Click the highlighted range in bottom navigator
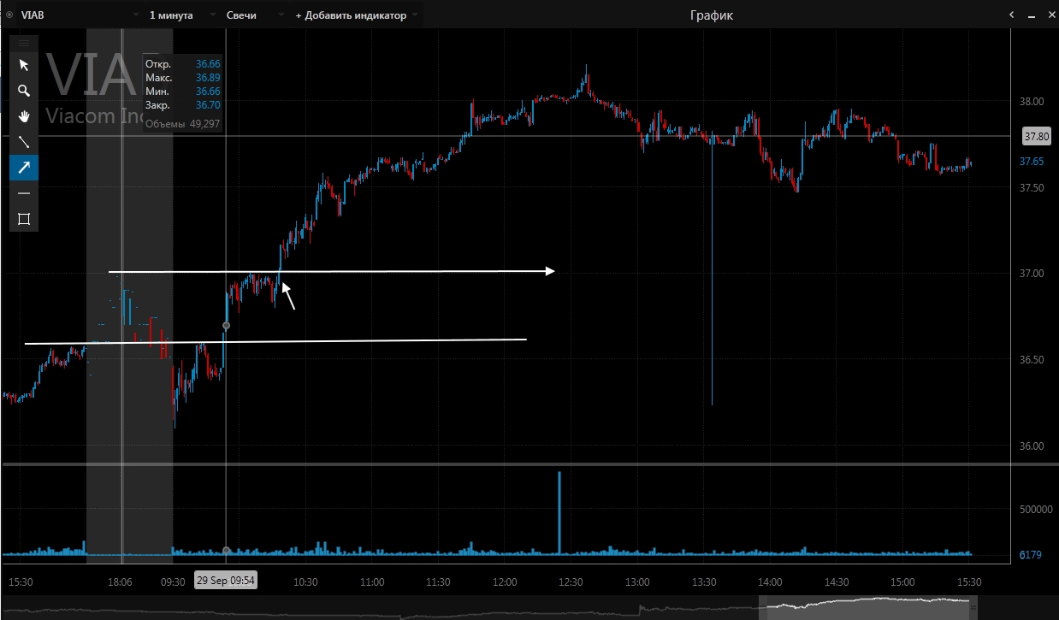The height and width of the screenshot is (620, 1059). tap(864, 607)
